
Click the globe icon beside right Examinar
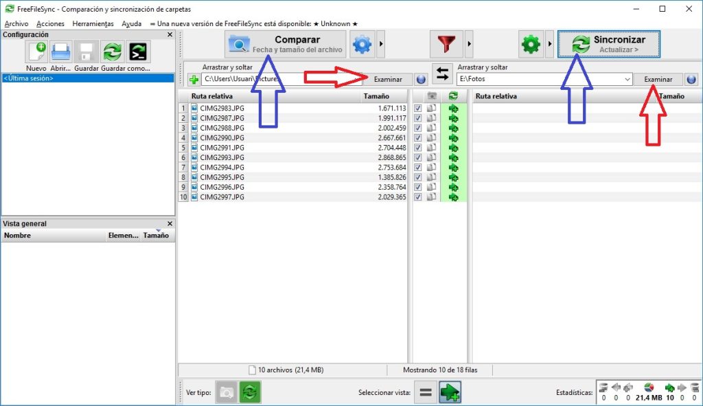pos(691,80)
